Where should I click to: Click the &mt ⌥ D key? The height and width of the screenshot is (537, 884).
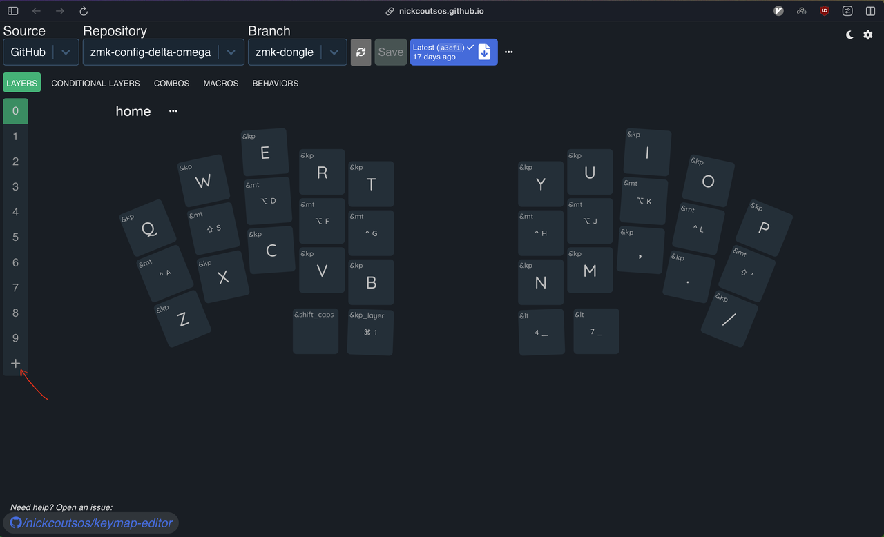click(x=268, y=201)
